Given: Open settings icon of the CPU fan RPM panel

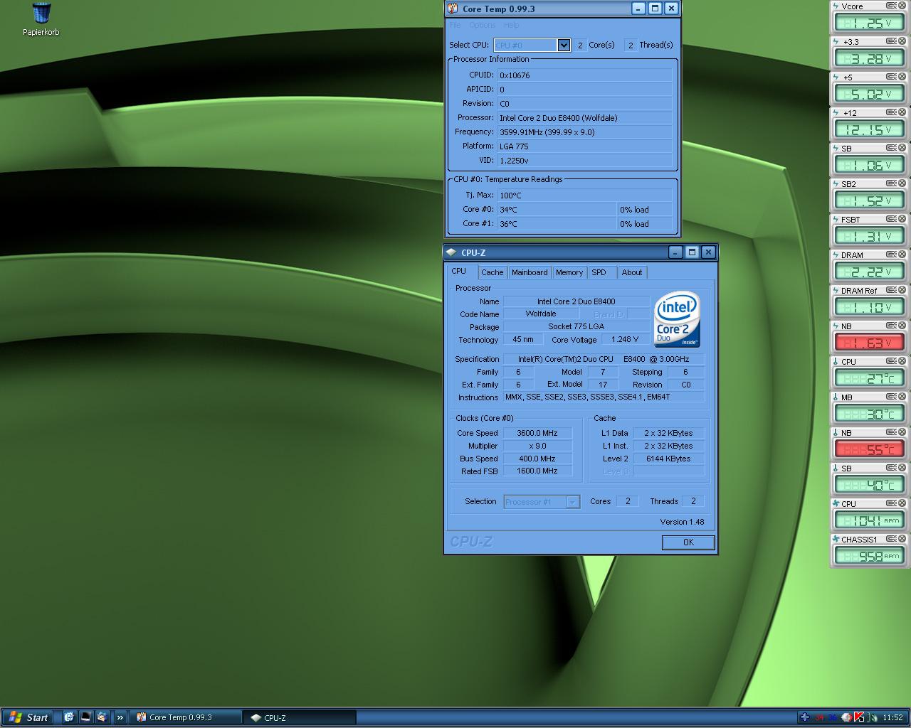Looking at the screenshot, I should [891, 503].
